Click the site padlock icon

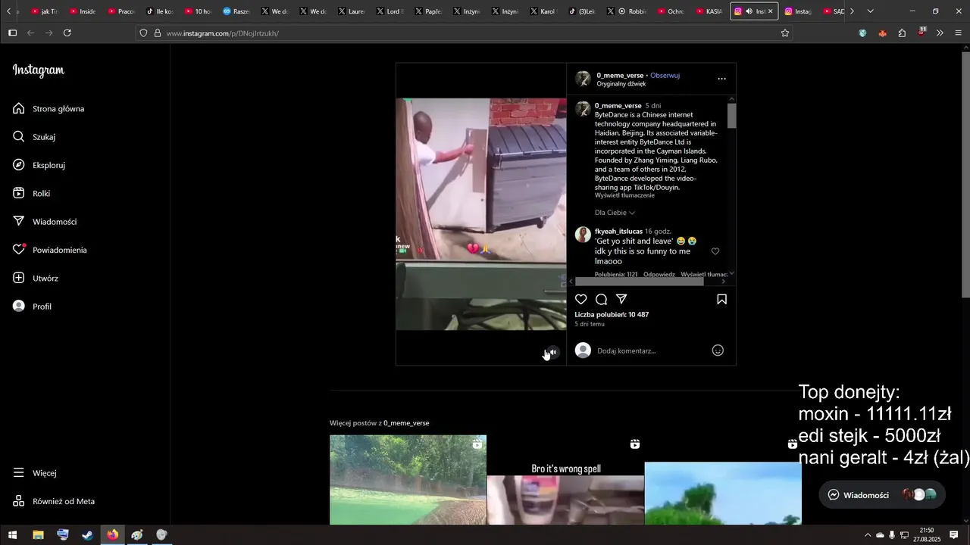(158, 33)
